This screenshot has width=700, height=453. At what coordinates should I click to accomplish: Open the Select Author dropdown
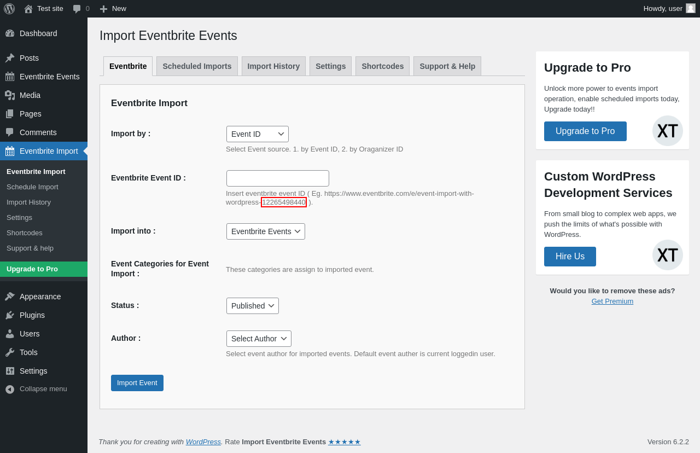[x=259, y=339]
